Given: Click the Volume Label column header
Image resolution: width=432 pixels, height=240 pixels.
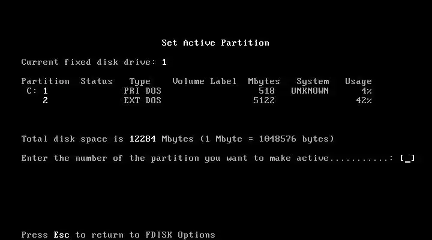Looking at the screenshot, I should pyautogui.click(x=205, y=81).
